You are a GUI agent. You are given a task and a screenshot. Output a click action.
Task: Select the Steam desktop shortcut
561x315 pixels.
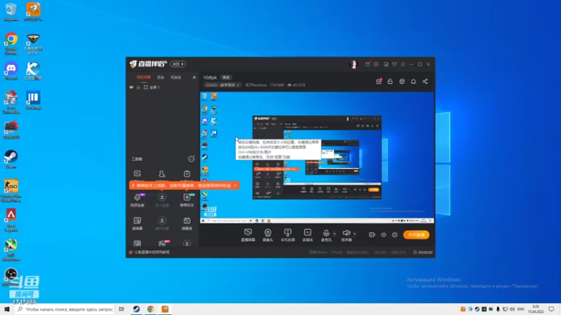coord(11,159)
